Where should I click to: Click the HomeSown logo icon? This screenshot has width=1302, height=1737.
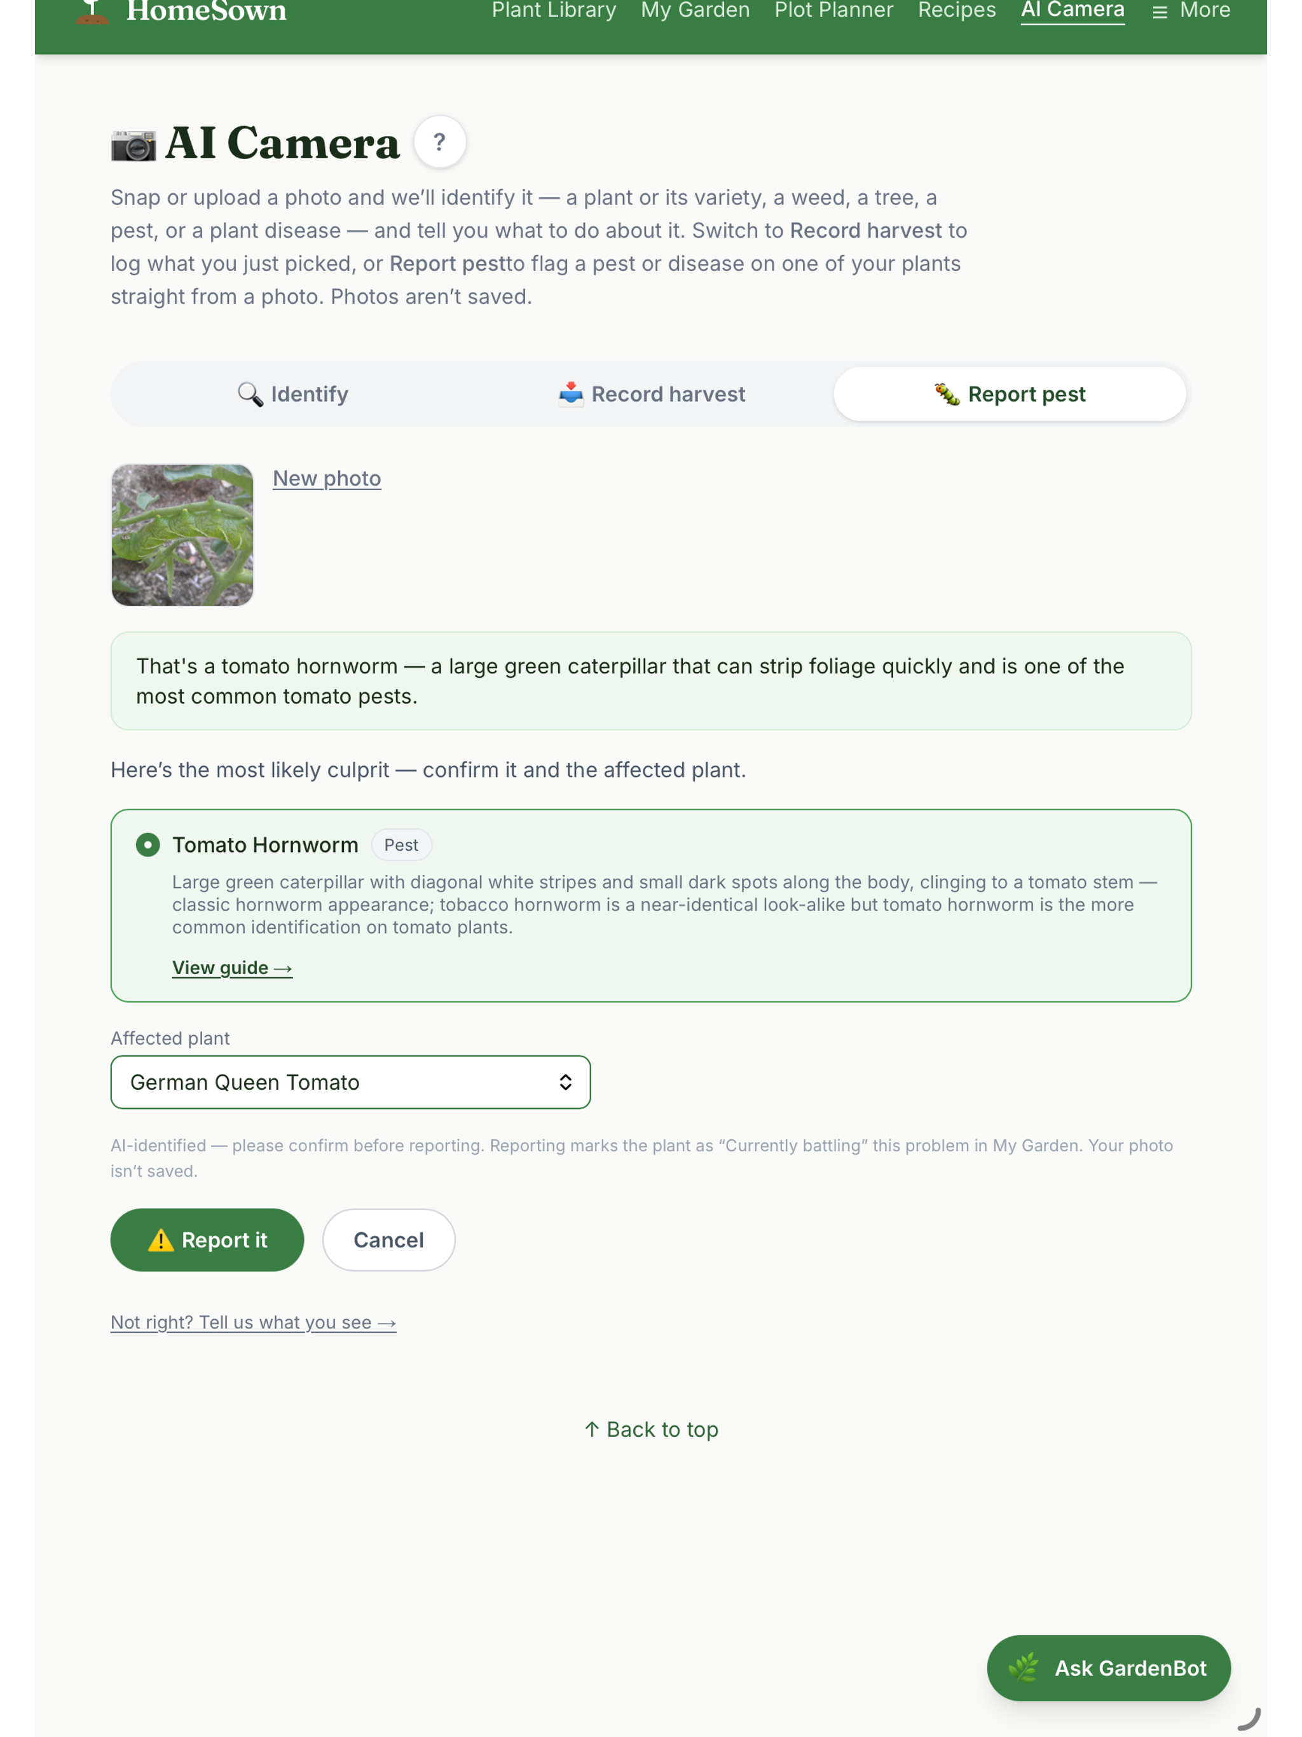click(93, 12)
